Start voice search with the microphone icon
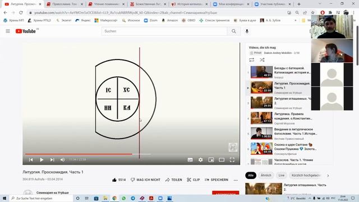The width and height of the screenshot is (359, 202). point(247,31)
